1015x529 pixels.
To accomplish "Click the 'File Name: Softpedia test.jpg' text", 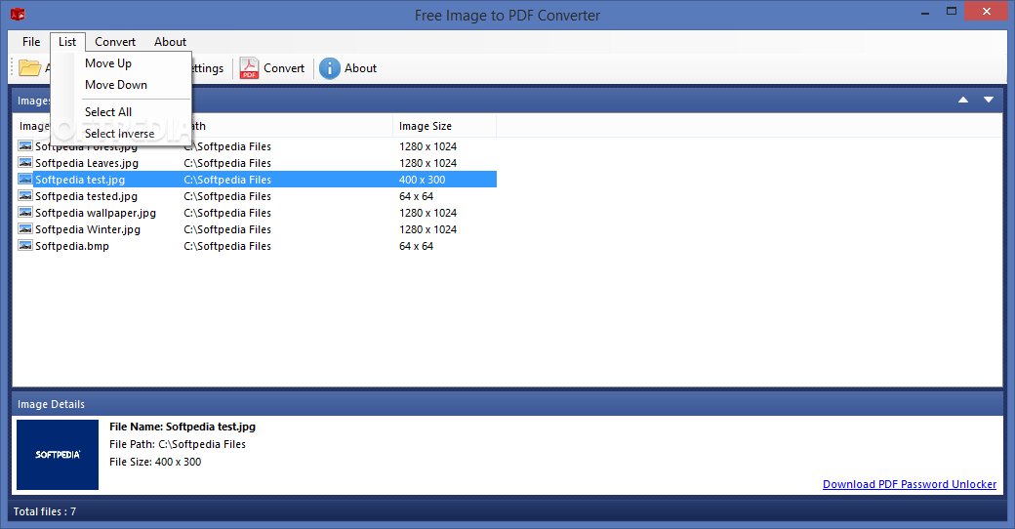I will point(183,427).
